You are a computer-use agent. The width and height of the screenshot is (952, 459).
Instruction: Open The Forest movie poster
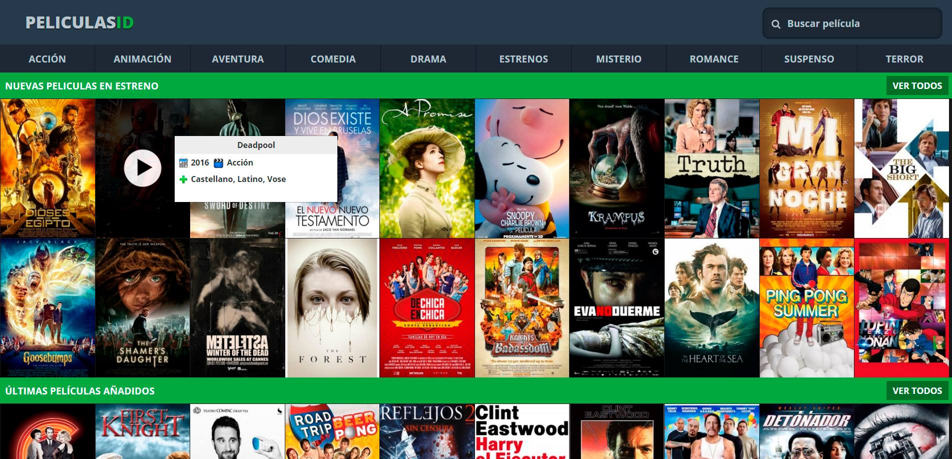click(332, 308)
